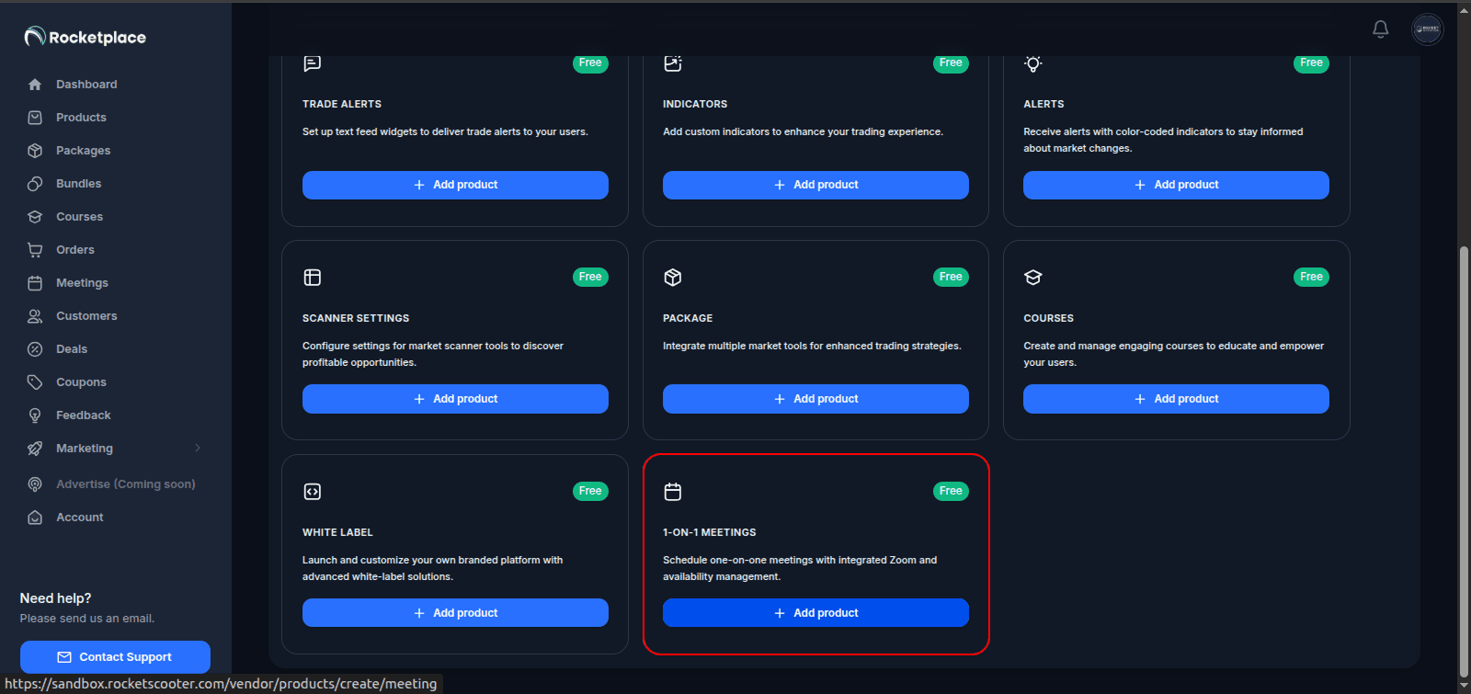
Task: Select Account in the sidebar
Action: point(79,518)
